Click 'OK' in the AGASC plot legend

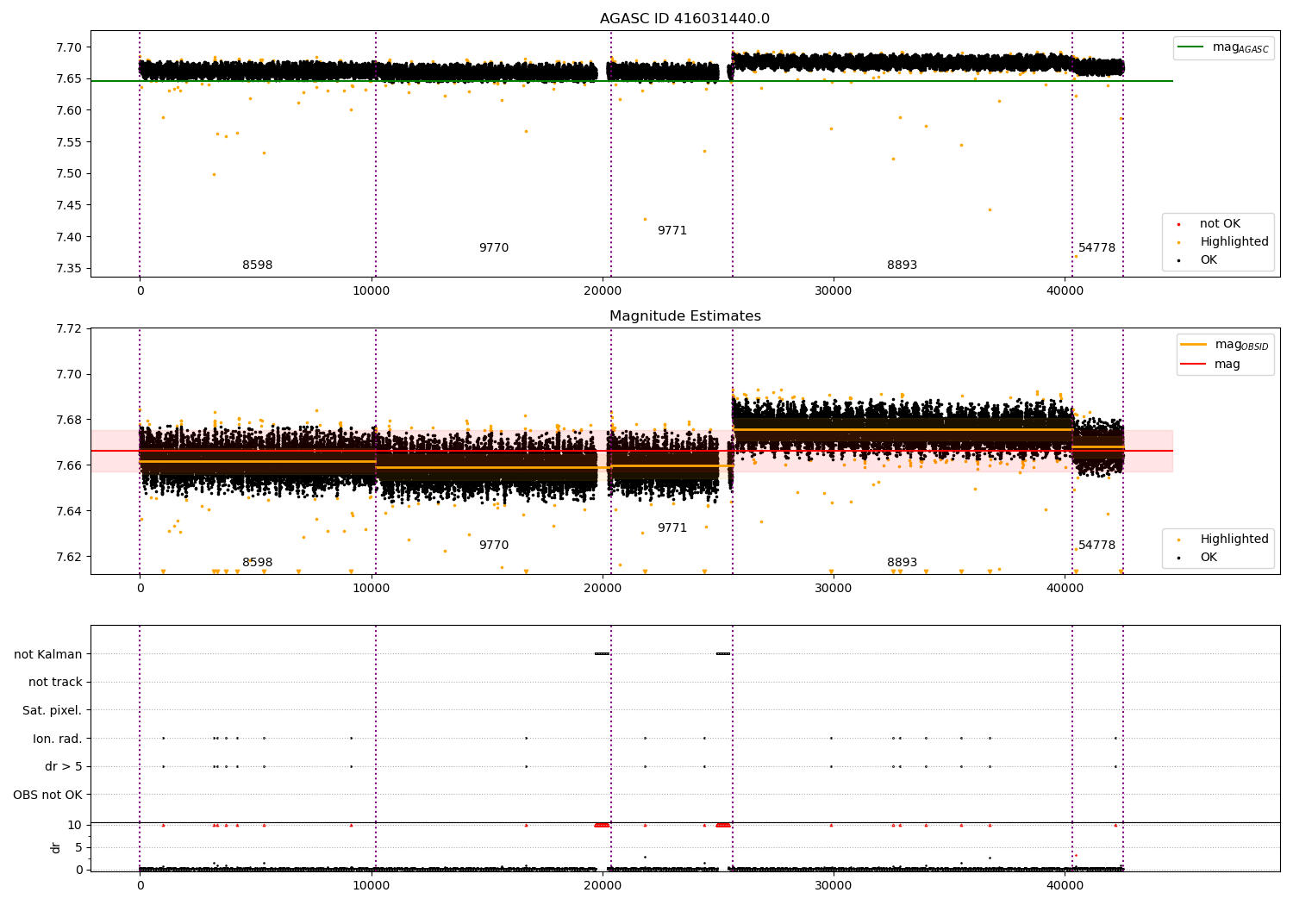coord(1208,260)
